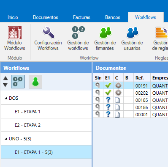Viewport: 168px width, 167px height.
Task: Switch to the Facturas tab
Action: 81,17
